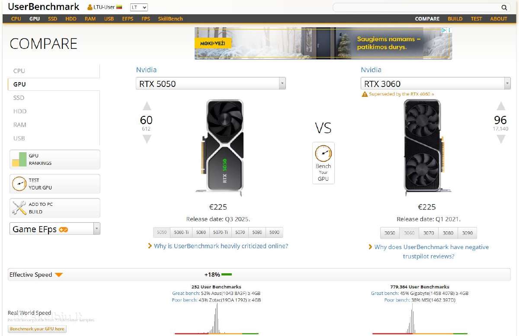The image size is (519, 336).
Task: Open TEST in top navigation bar
Action: [476, 19]
